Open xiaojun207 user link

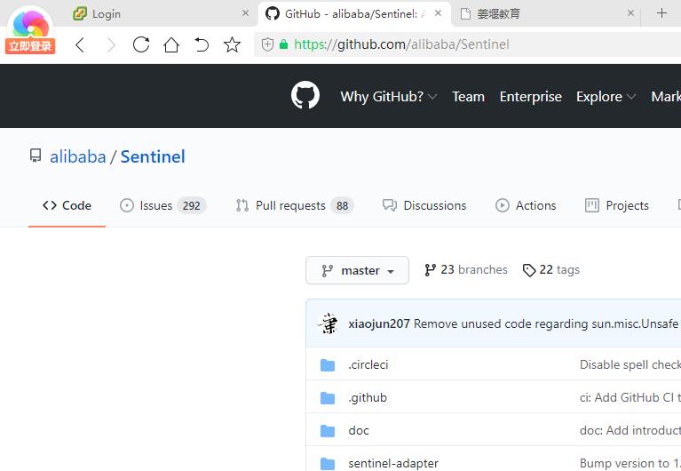(379, 323)
